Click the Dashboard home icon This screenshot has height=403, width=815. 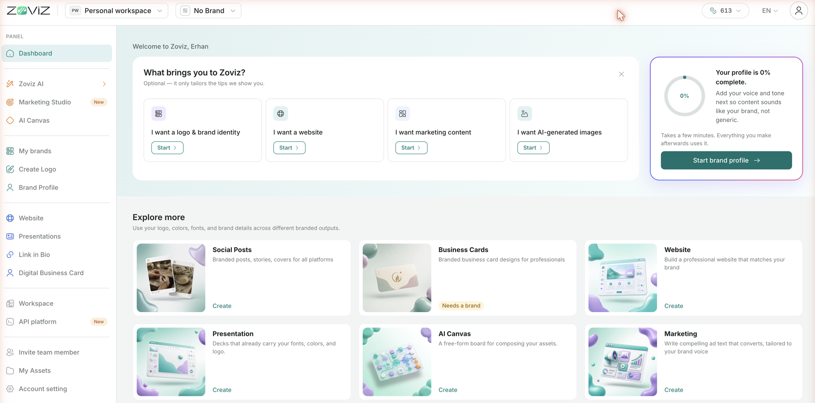[x=10, y=53]
